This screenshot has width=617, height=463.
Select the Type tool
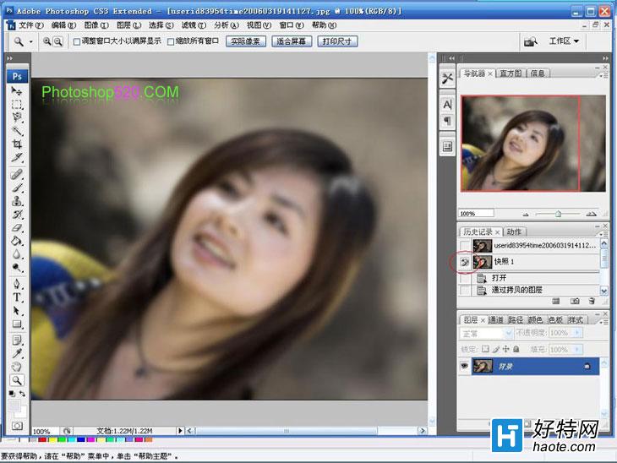coord(17,297)
